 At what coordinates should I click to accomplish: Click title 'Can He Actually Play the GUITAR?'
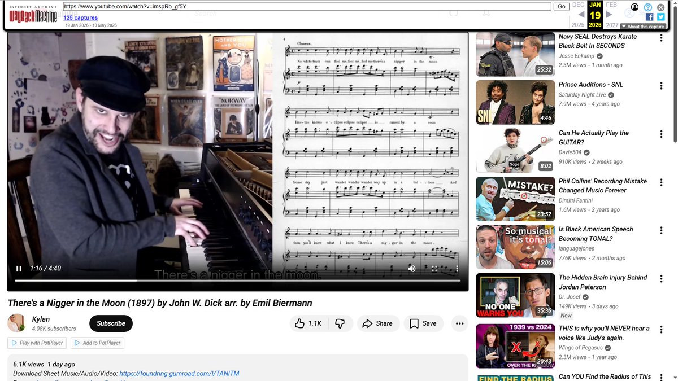594,138
